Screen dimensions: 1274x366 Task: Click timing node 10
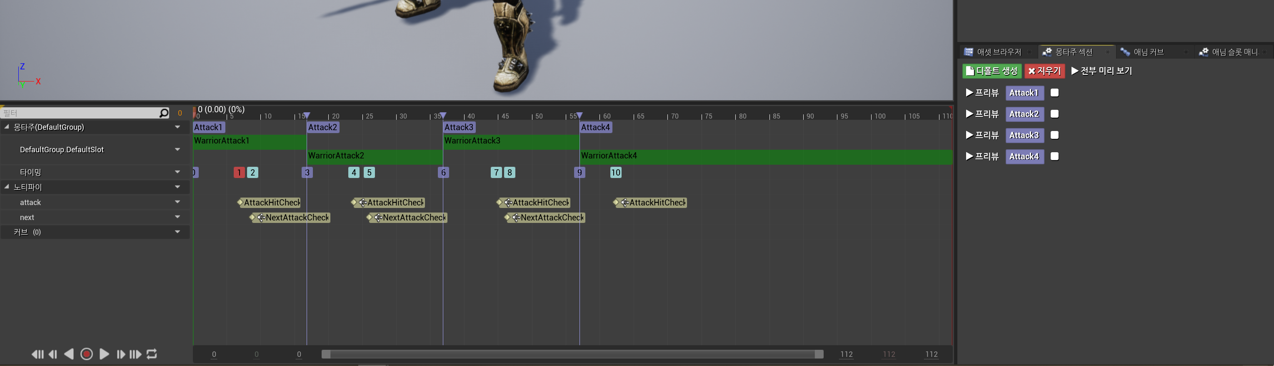[x=616, y=172]
